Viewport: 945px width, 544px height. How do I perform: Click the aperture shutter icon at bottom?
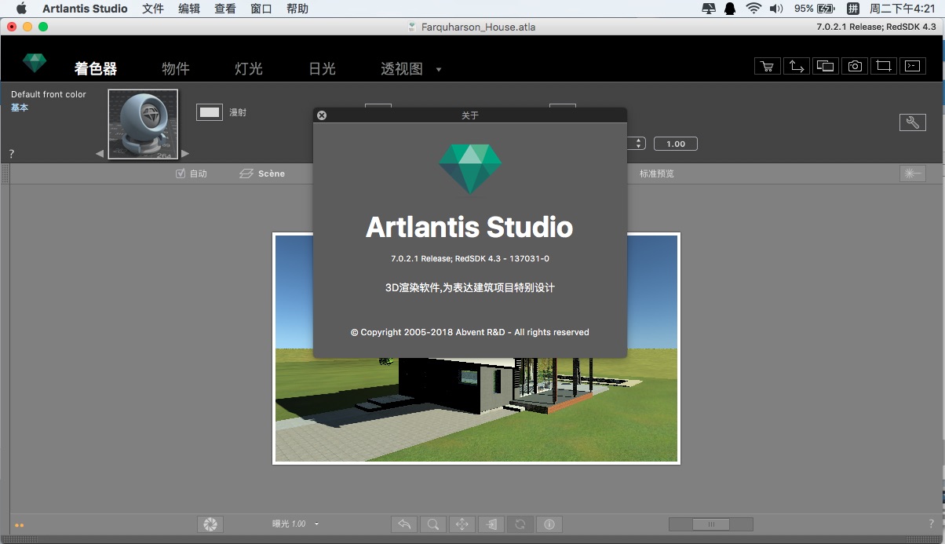pos(210,524)
